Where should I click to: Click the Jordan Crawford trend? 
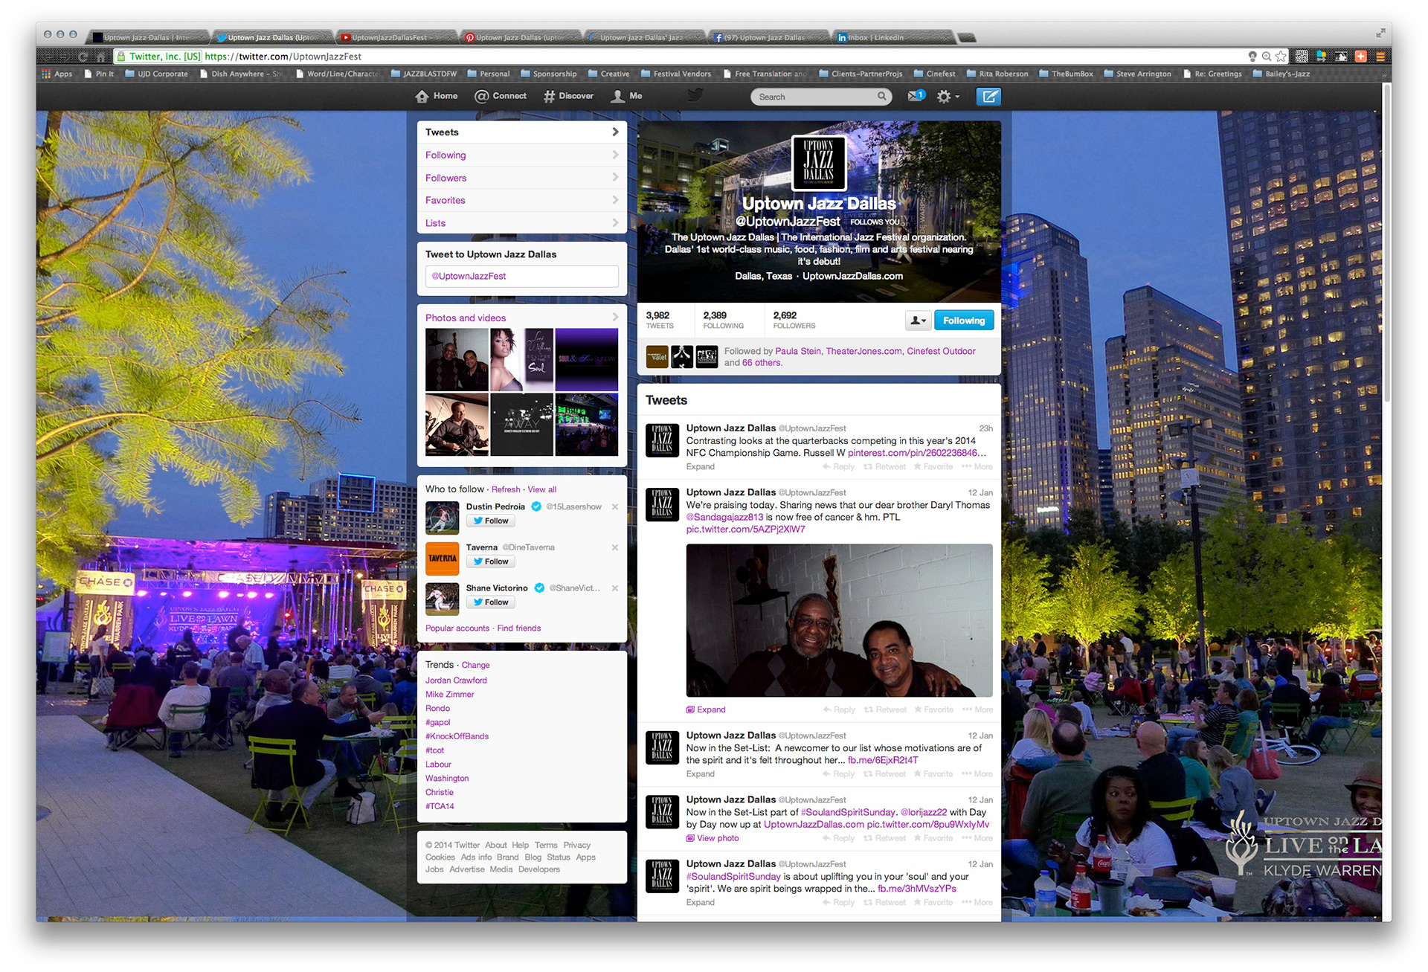point(456,680)
